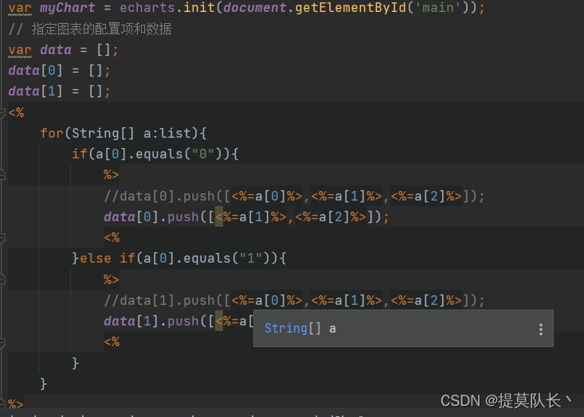The width and height of the screenshot is (584, 417).
Task: Click the 'data[1] = [];' assignment line
Action: 59,92
